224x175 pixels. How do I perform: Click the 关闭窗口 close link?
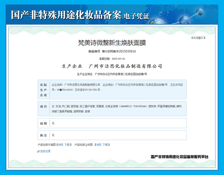(198, 38)
